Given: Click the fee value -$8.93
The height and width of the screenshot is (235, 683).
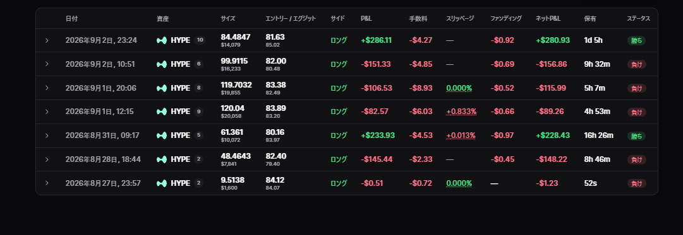Looking at the screenshot, I should point(421,88).
